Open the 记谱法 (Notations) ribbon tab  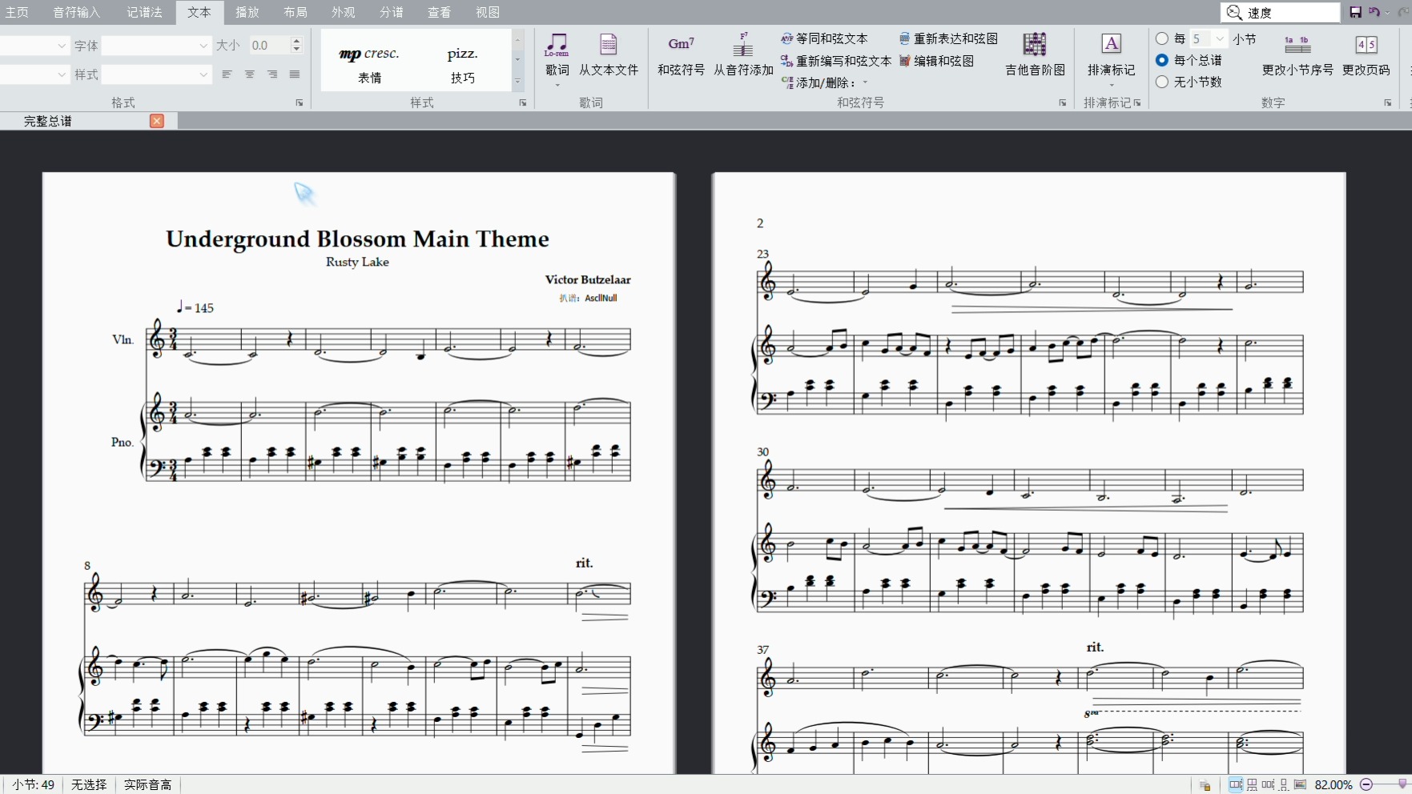(144, 12)
